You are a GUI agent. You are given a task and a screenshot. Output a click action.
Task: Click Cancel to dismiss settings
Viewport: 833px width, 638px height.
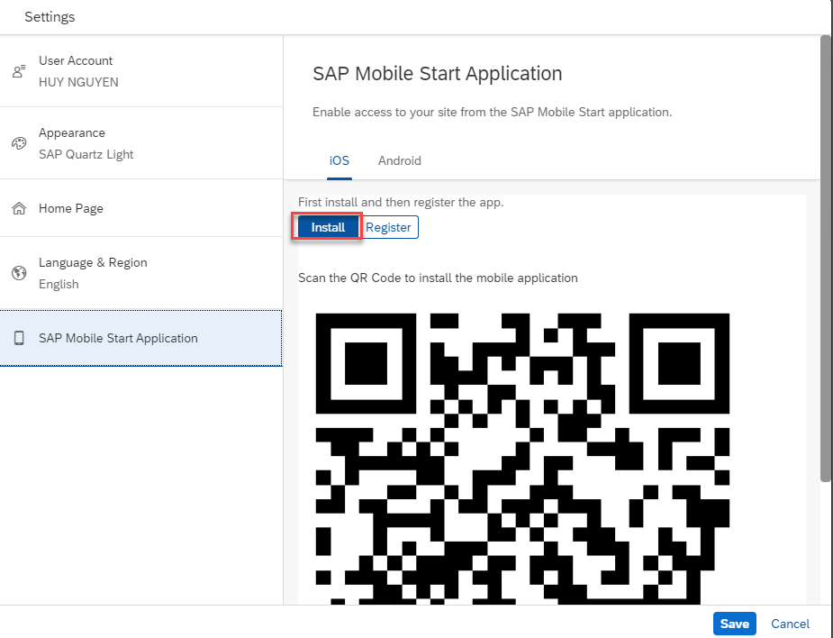[790, 624]
